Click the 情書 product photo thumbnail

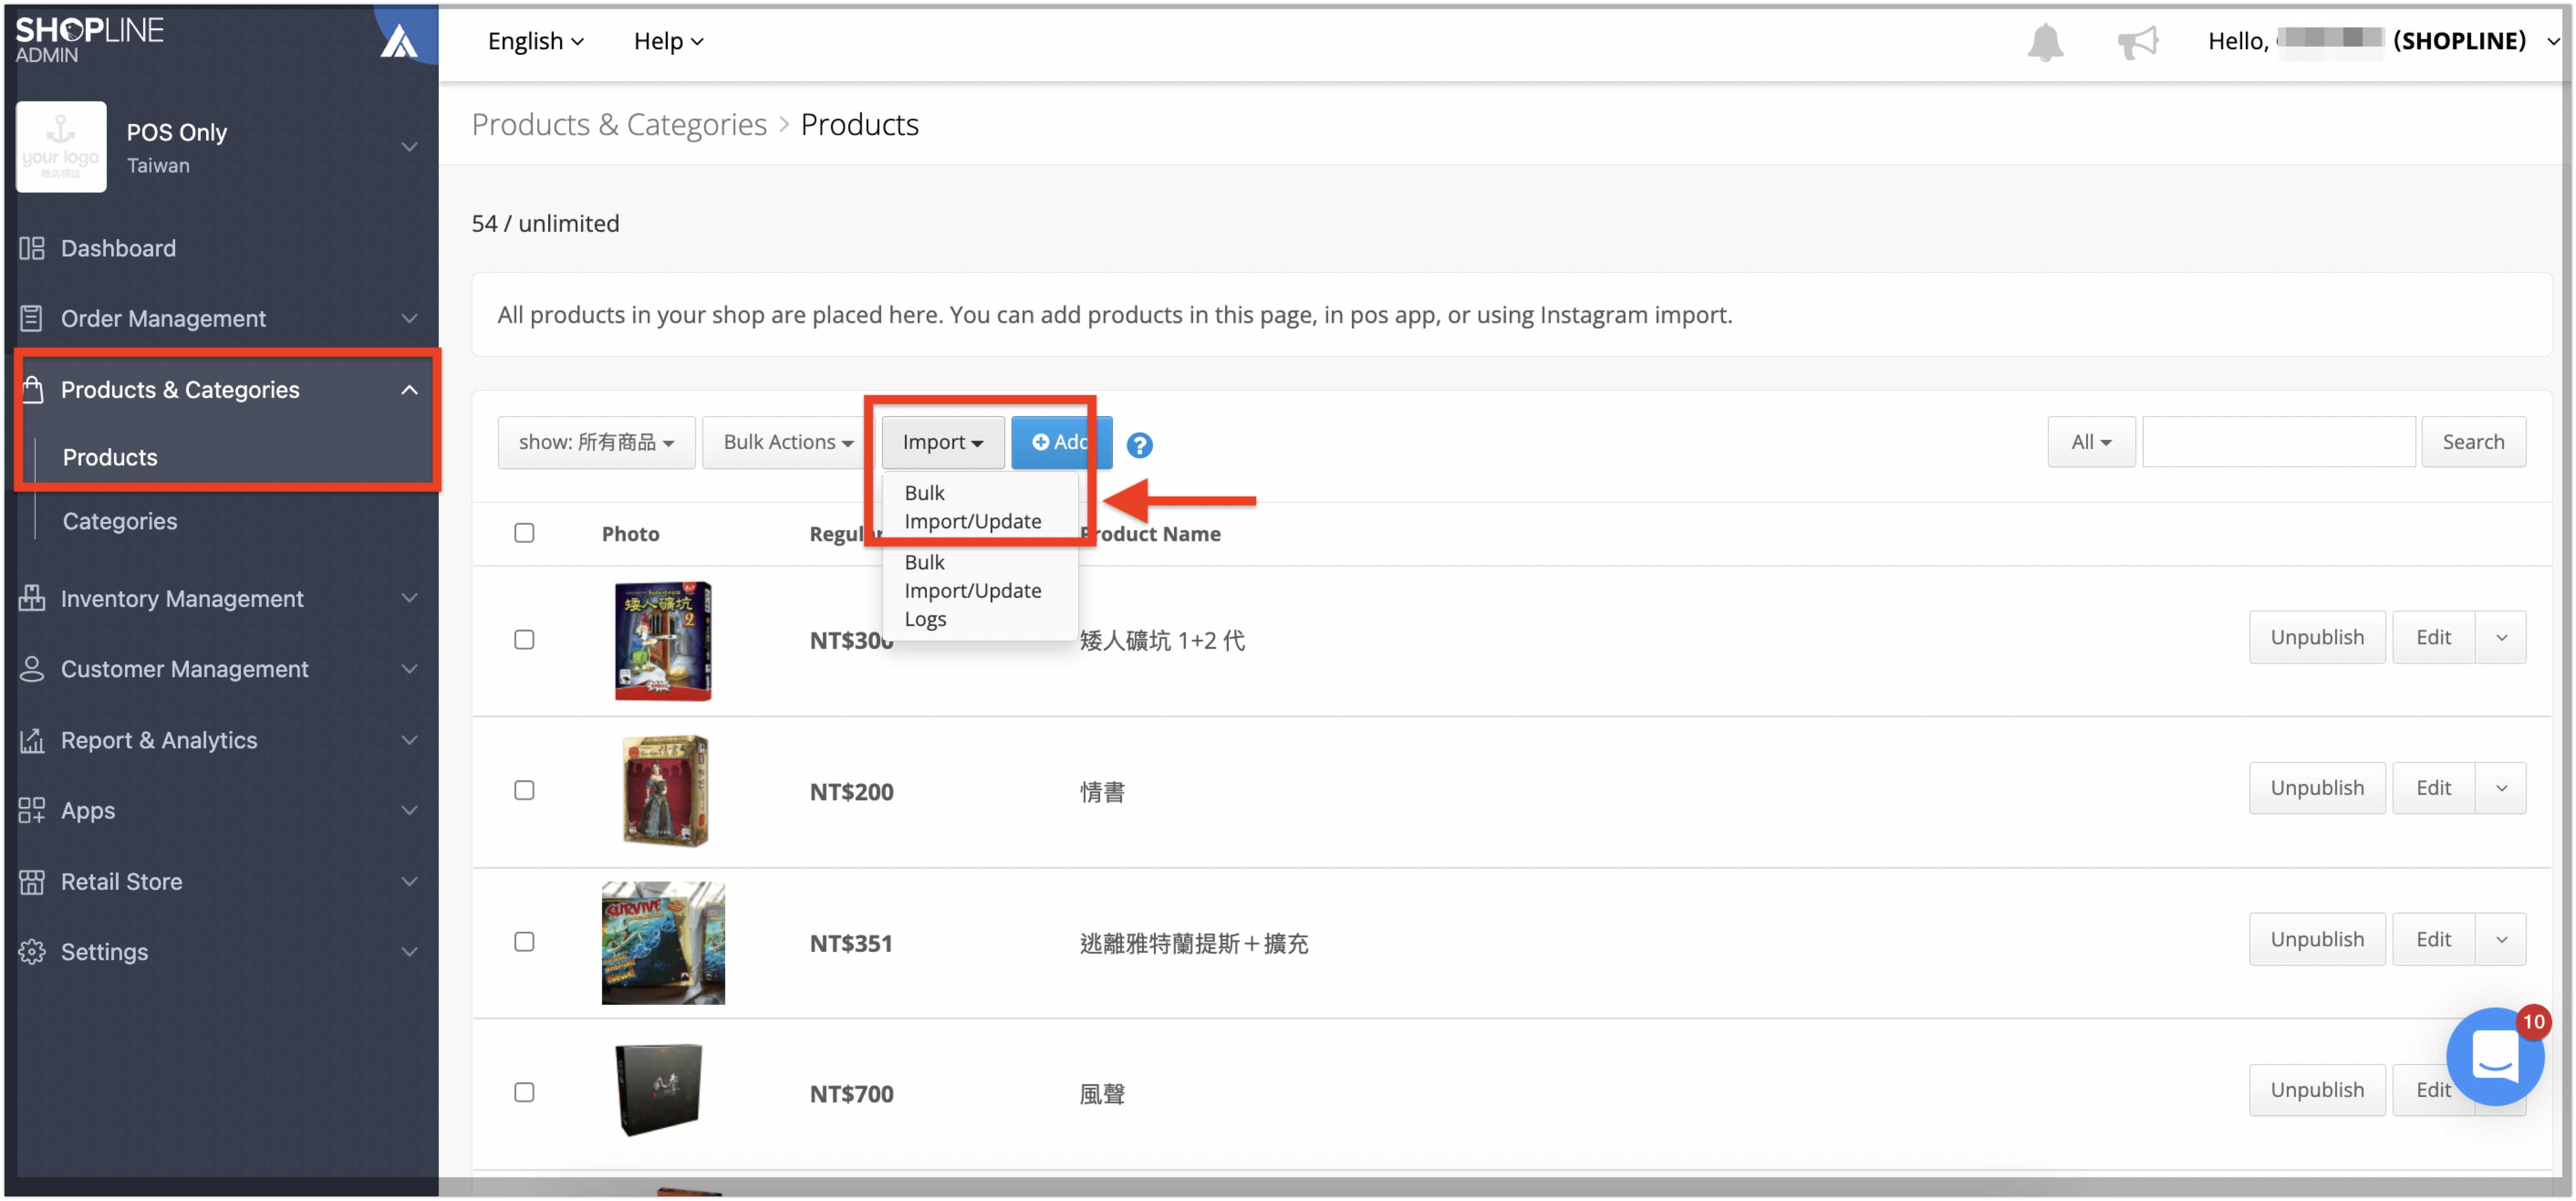(664, 791)
